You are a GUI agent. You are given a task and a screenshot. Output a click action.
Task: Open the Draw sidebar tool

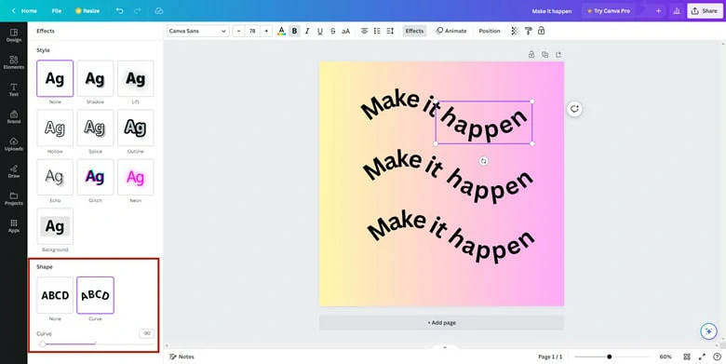13,171
